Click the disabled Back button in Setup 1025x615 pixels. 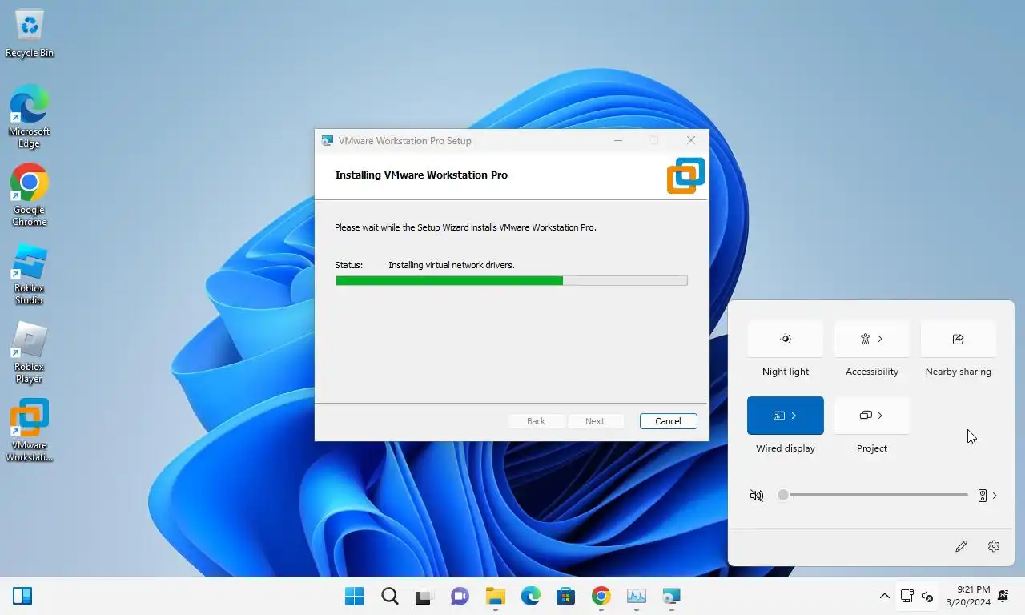pyautogui.click(x=536, y=421)
